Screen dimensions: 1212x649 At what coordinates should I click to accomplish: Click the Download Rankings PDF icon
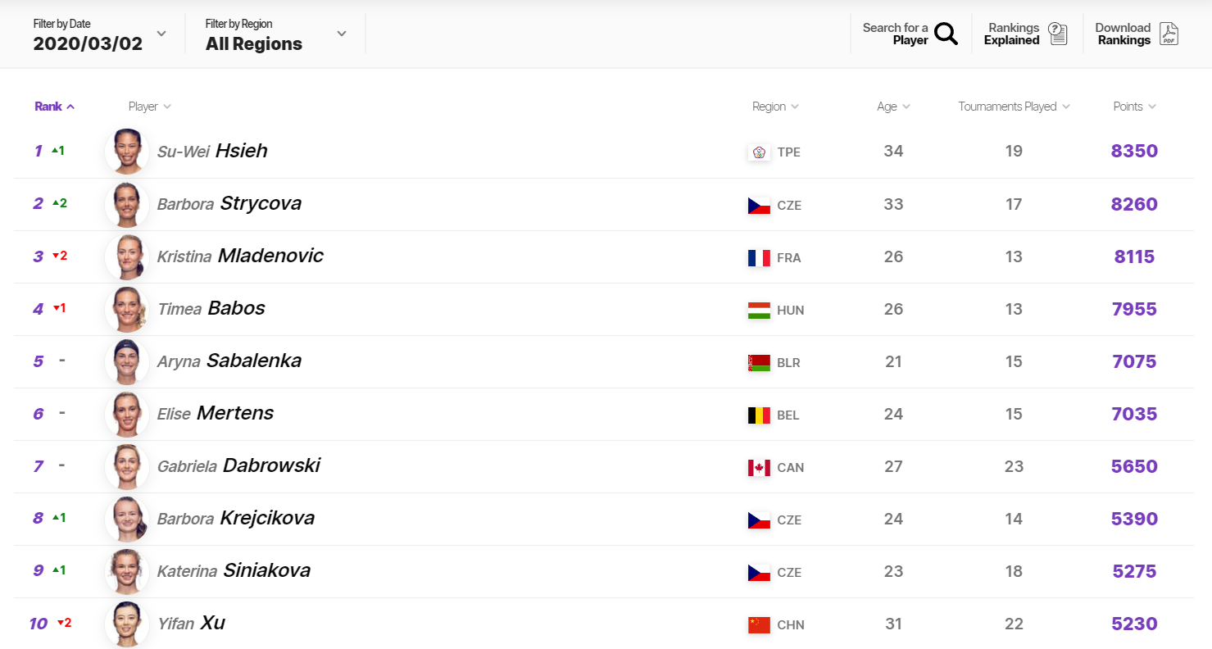[x=1169, y=34]
